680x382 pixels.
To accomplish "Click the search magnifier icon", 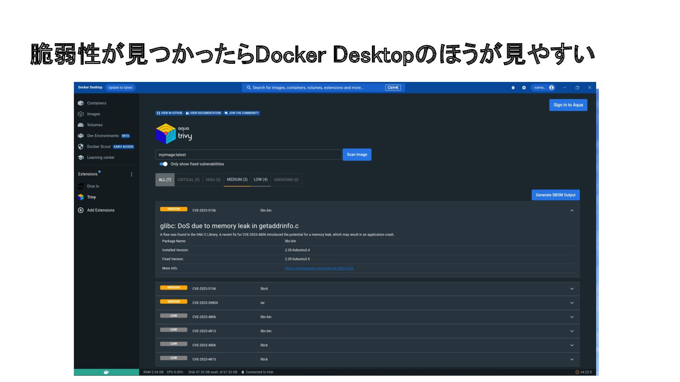I will [x=249, y=88].
